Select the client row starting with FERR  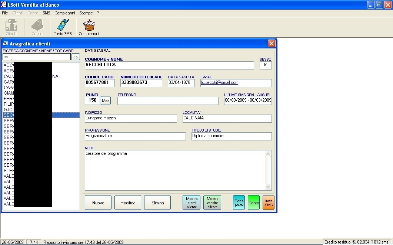41,99
